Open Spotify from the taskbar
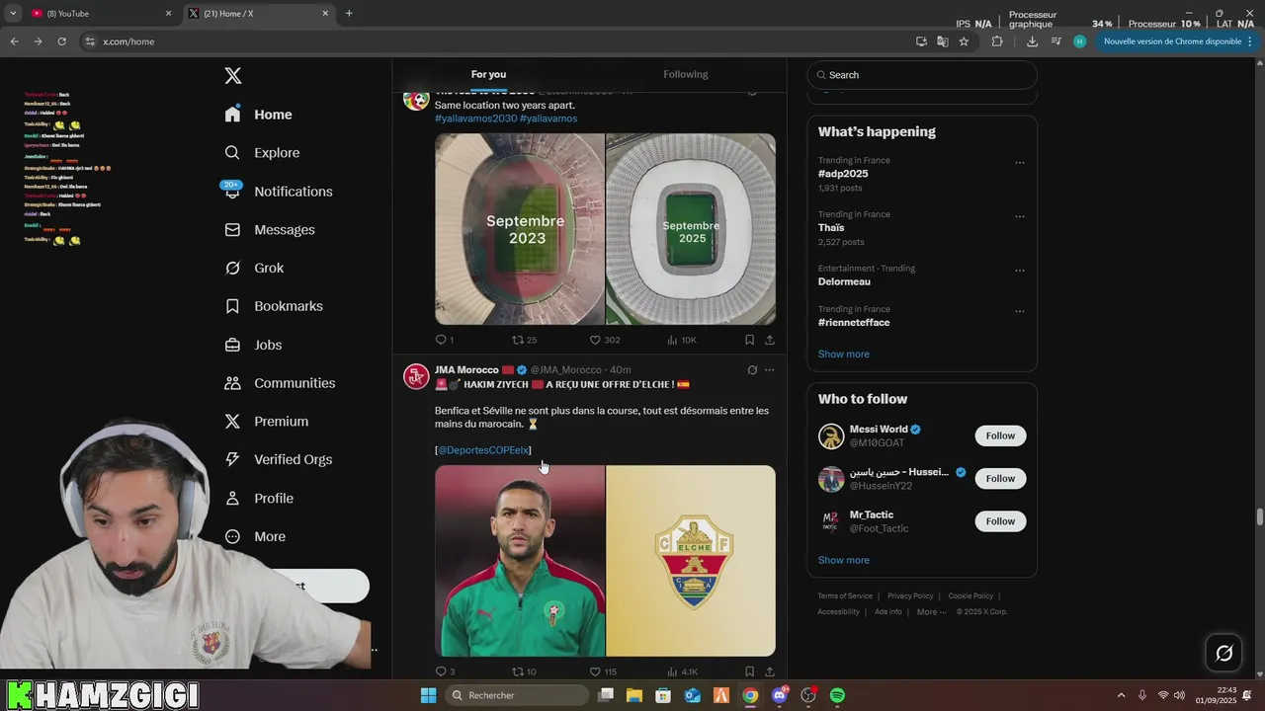Image resolution: width=1265 pixels, height=711 pixels. tap(837, 695)
